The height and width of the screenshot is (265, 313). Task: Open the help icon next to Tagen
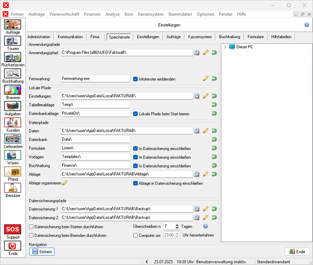(x=205, y=227)
